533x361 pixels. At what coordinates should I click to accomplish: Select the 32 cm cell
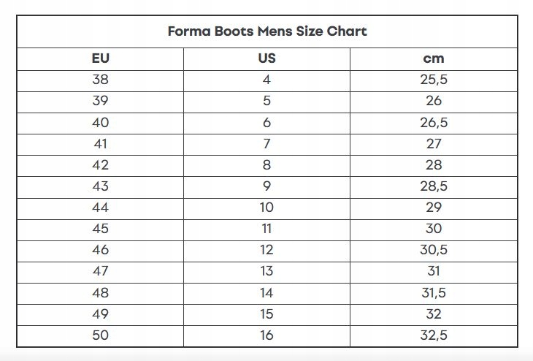433,313
